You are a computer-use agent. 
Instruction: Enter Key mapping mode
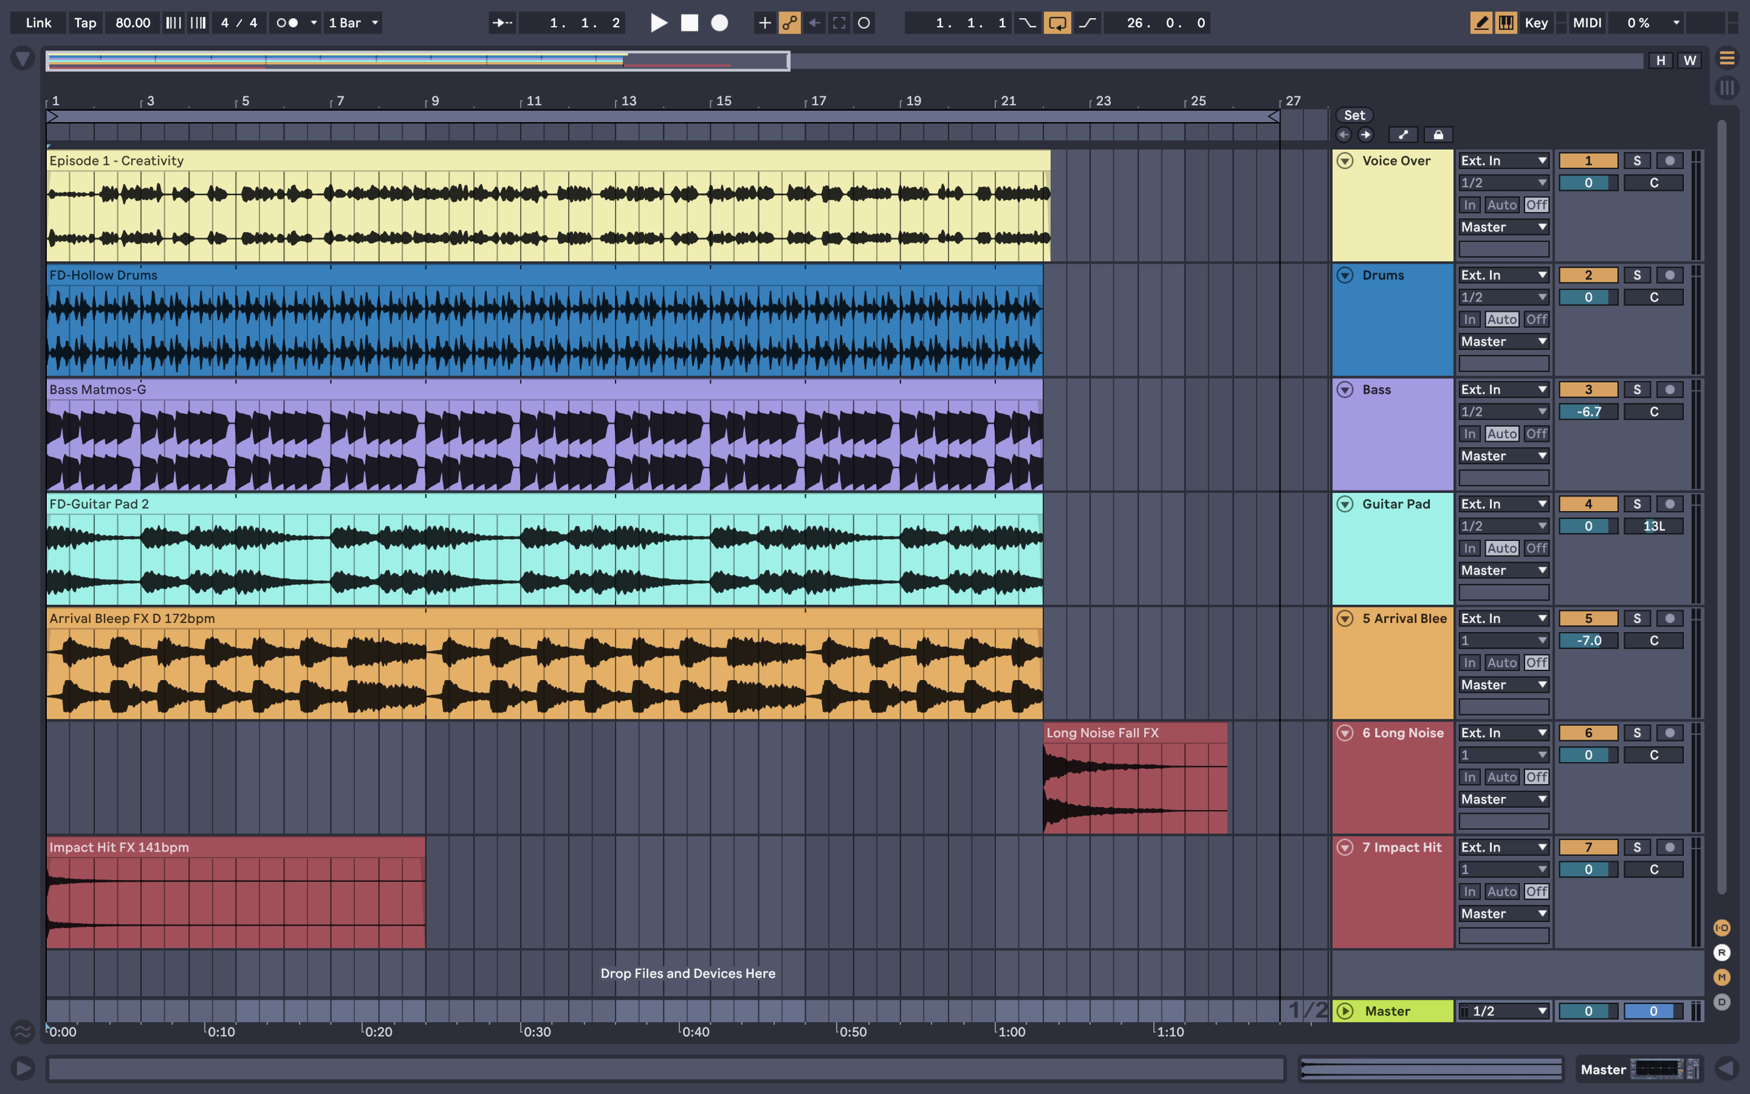pos(1536,22)
